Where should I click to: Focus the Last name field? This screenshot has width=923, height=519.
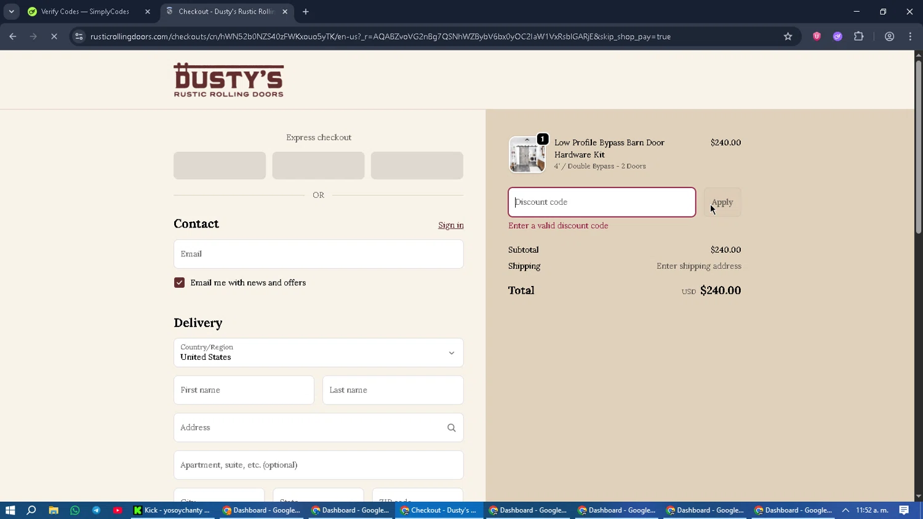[x=393, y=390]
